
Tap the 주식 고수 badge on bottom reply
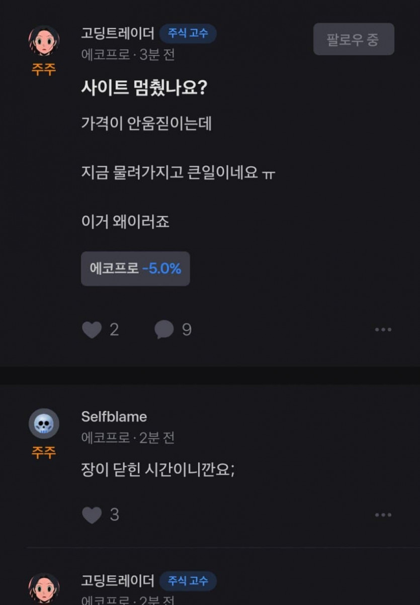[188, 581]
